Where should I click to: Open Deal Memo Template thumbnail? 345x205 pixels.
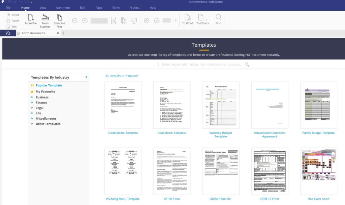point(172,105)
